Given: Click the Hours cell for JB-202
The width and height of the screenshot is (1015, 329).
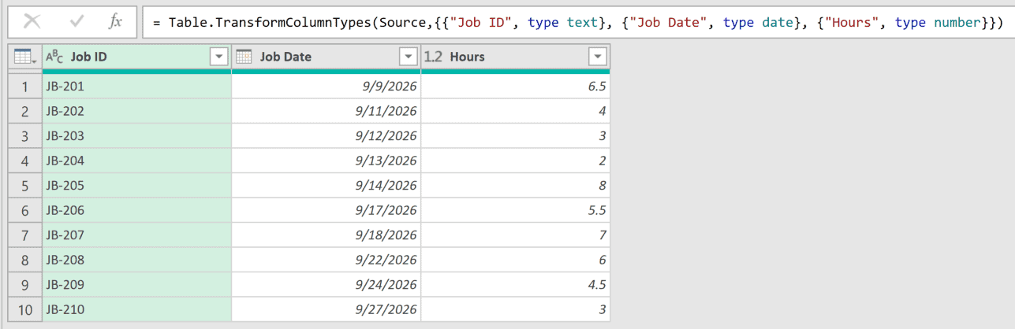Looking at the screenshot, I should point(515,111).
